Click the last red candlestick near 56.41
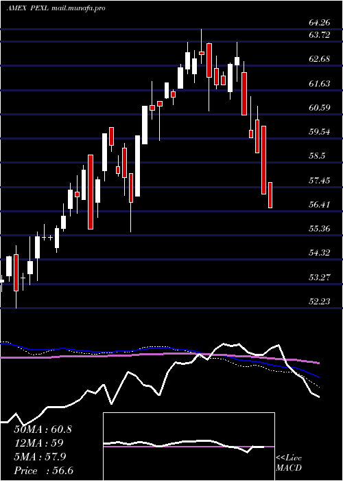The image size is (343, 481). tap(270, 195)
